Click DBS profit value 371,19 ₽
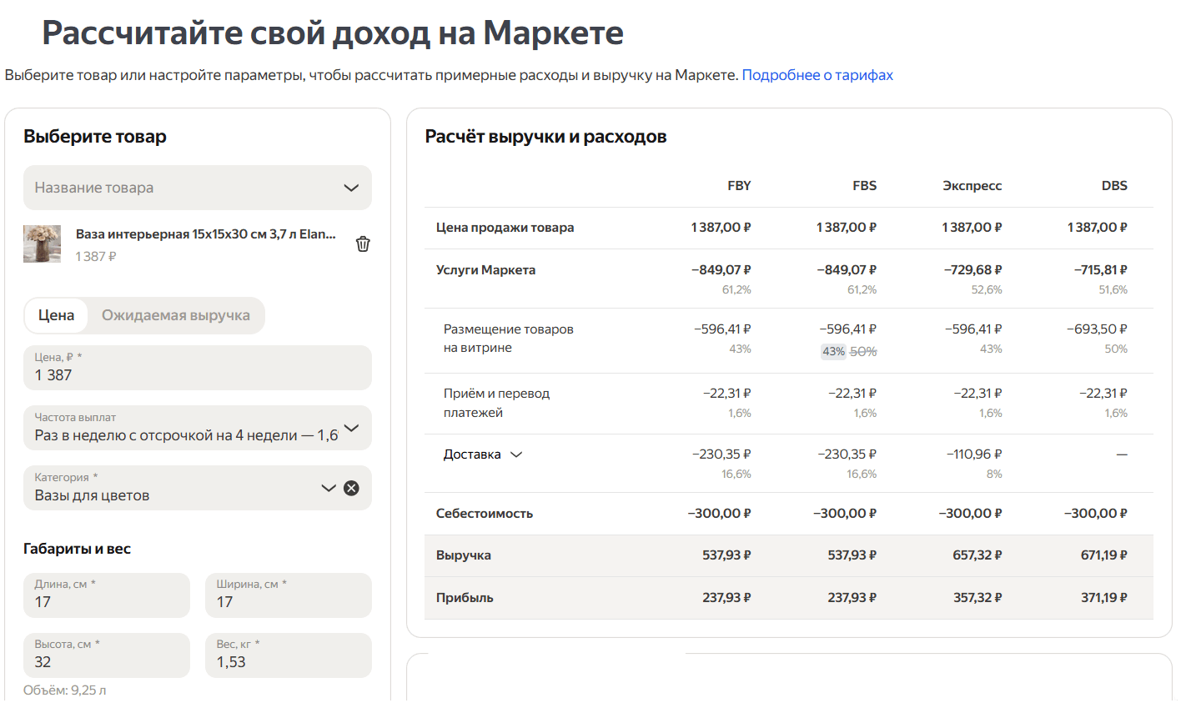 click(1103, 598)
